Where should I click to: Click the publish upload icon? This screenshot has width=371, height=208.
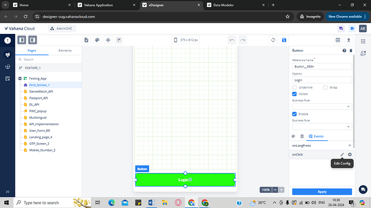348,40
